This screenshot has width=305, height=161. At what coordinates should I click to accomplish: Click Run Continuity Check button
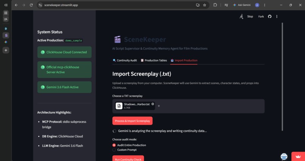click(x=128, y=158)
